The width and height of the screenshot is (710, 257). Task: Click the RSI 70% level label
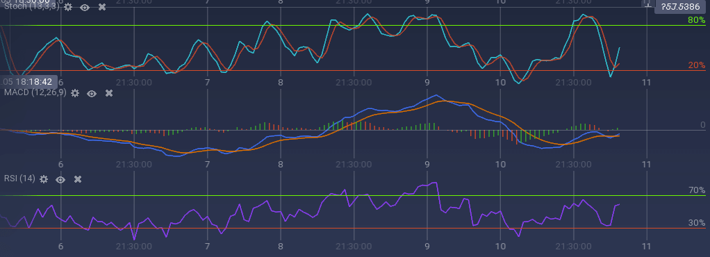[696, 190]
